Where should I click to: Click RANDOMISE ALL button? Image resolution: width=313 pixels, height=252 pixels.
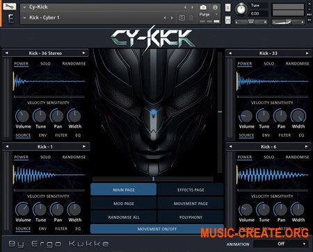coord(123,217)
